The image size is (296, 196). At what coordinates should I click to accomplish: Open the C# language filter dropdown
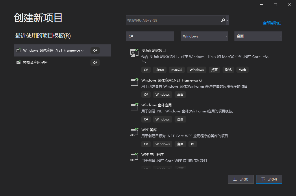pos(150,36)
